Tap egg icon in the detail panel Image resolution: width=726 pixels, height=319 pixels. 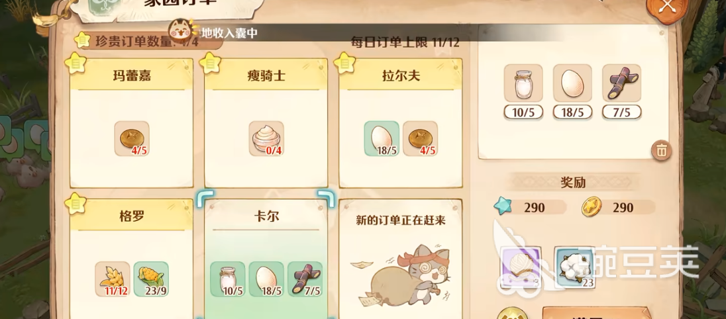[572, 83]
